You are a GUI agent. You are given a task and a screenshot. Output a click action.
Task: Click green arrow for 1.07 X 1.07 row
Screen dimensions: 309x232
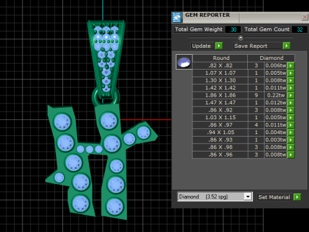point(291,73)
